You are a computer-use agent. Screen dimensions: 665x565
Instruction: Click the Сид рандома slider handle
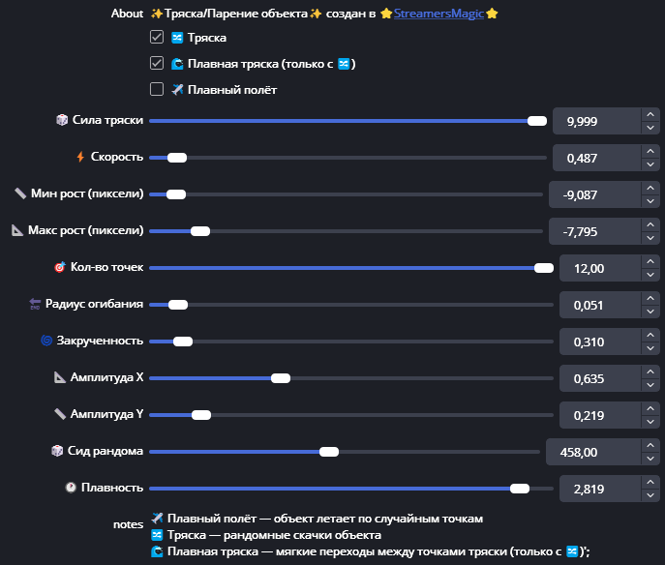329,452
